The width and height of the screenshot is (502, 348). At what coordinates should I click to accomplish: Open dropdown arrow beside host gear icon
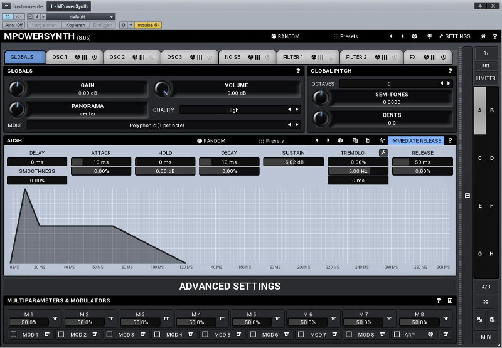coord(131,25)
